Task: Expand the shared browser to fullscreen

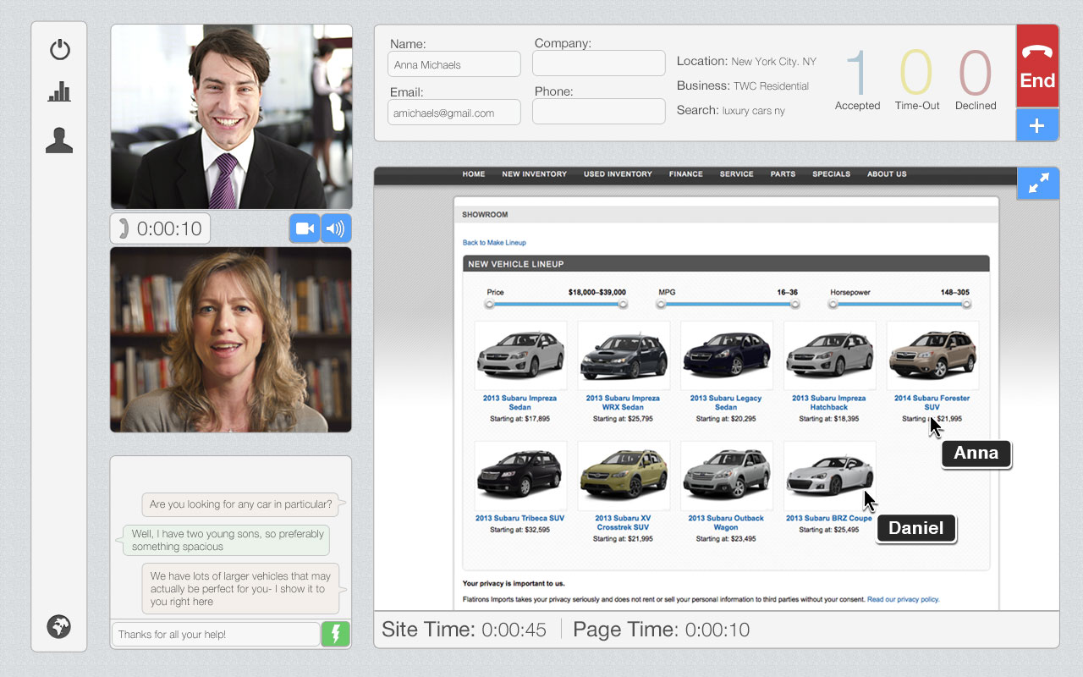Action: [1038, 184]
